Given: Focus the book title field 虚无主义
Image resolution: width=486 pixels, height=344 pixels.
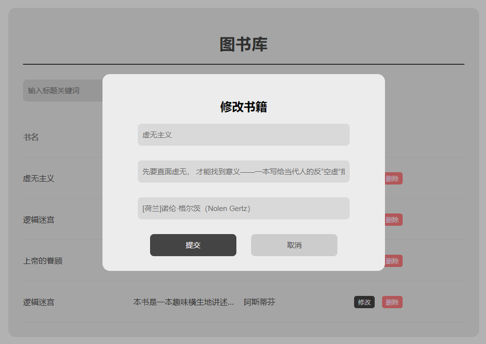Looking at the screenshot, I should 244,134.
